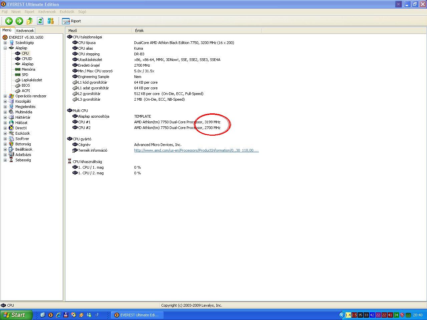Open the Súgó menu

coord(82,12)
